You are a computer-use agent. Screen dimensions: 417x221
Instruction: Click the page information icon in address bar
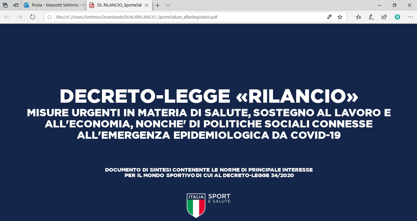point(49,17)
